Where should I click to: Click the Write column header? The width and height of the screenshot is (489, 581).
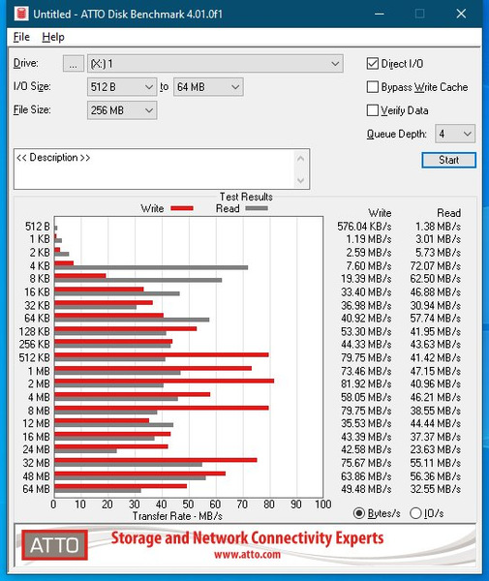click(380, 213)
